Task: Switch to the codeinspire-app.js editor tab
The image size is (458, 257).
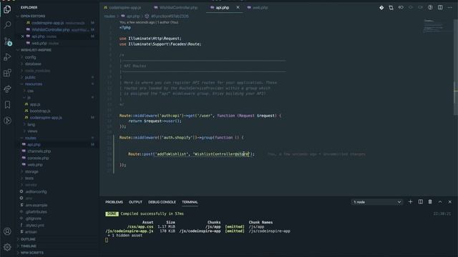Action: click(x=125, y=8)
